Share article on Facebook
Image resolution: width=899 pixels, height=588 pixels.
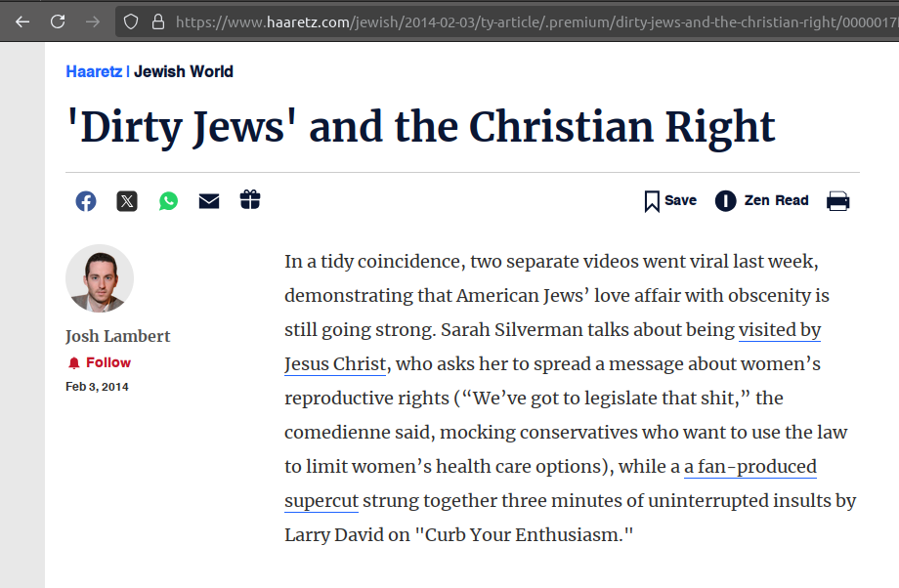click(x=86, y=201)
